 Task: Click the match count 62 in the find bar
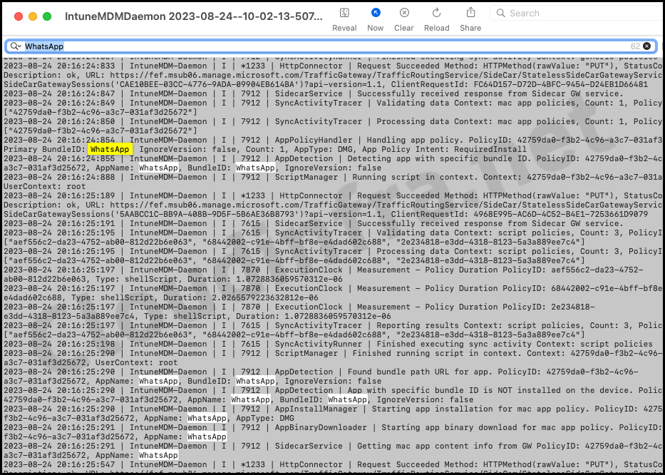(635, 46)
